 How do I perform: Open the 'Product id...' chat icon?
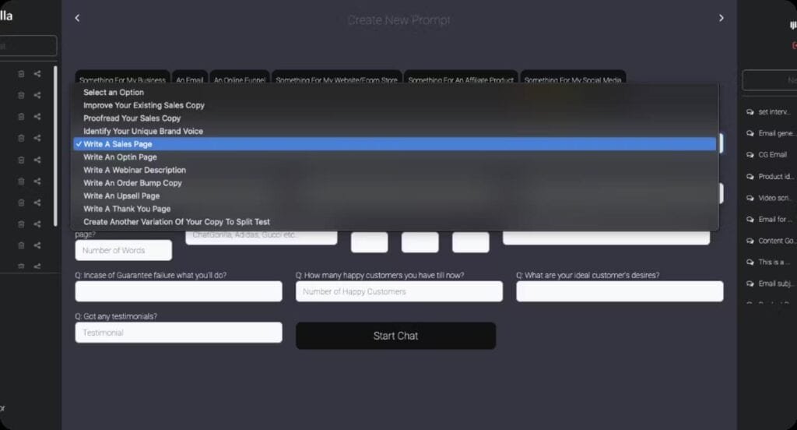(x=750, y=177)
